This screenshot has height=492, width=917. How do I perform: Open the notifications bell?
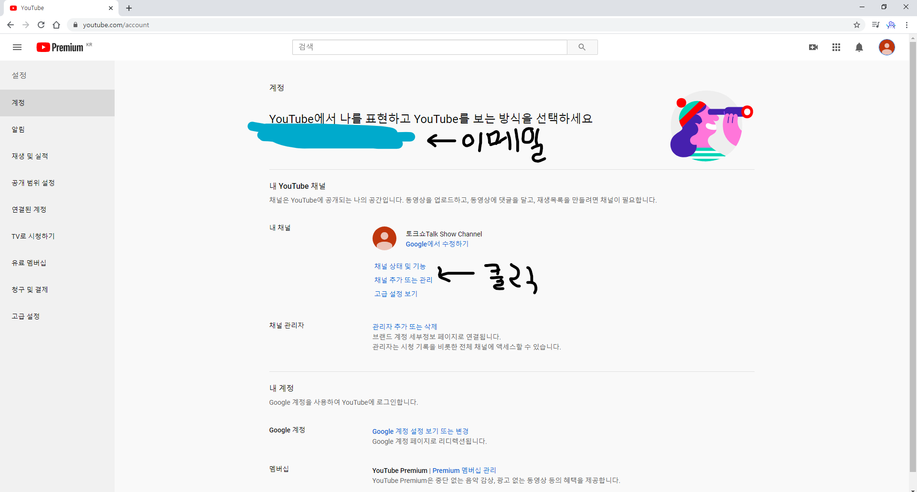[x=859, y=47]
